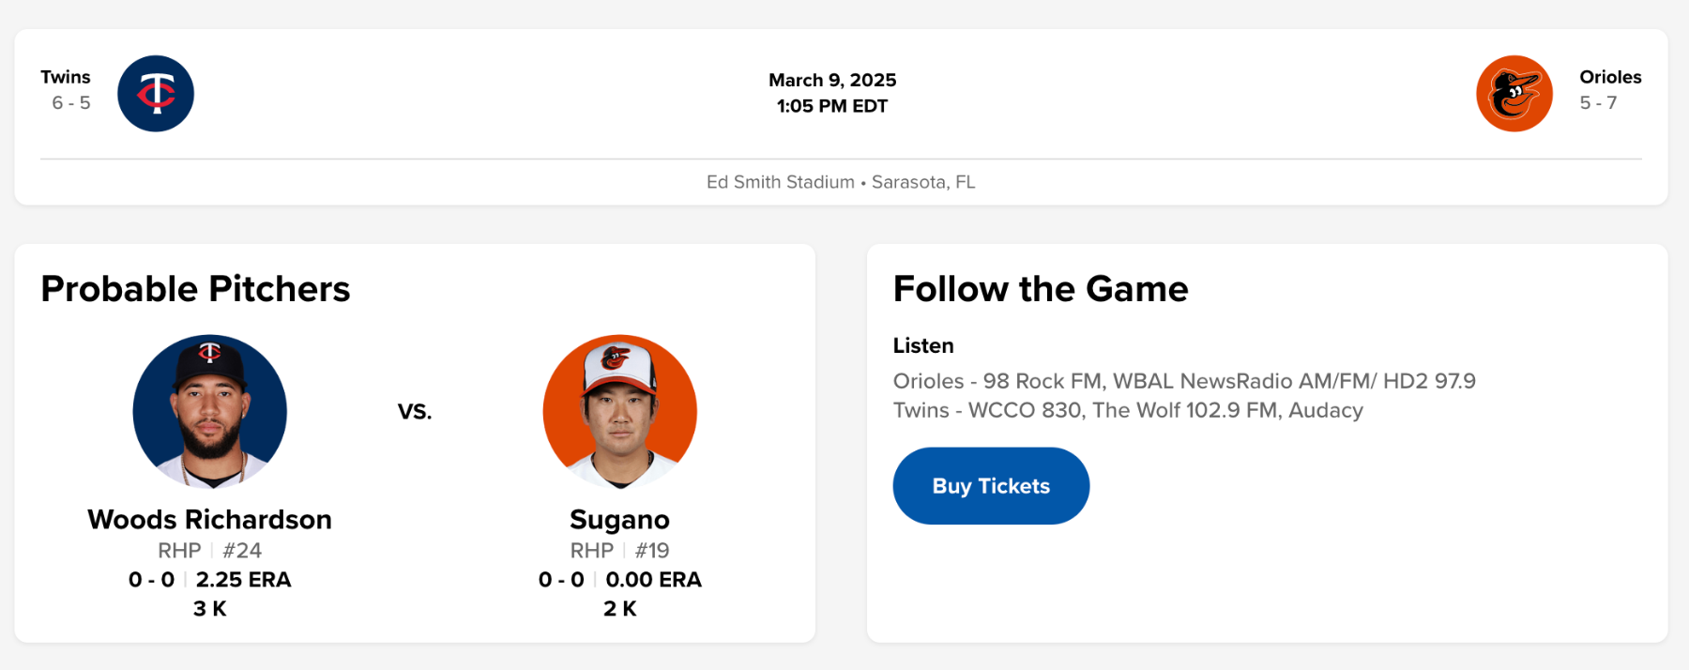Click the Probable Pitchers heading
1689x670 pixels.
(x=195, y=289)
